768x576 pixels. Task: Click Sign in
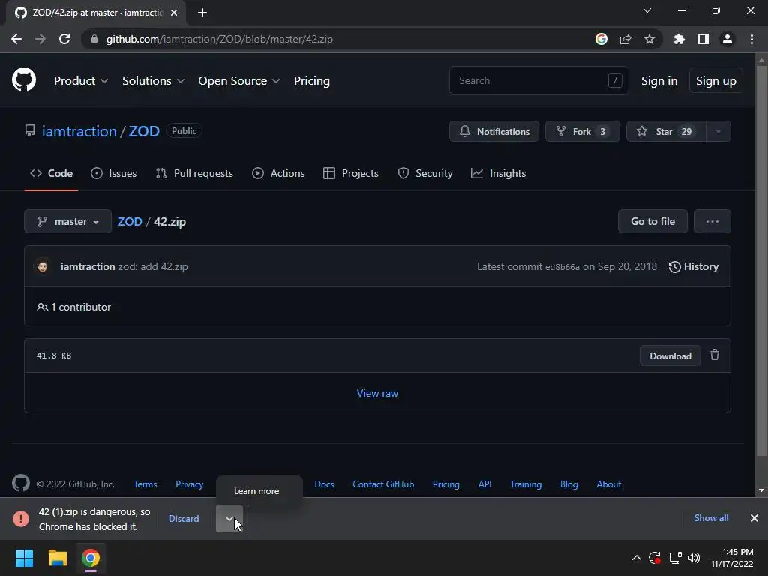point(659,81)
